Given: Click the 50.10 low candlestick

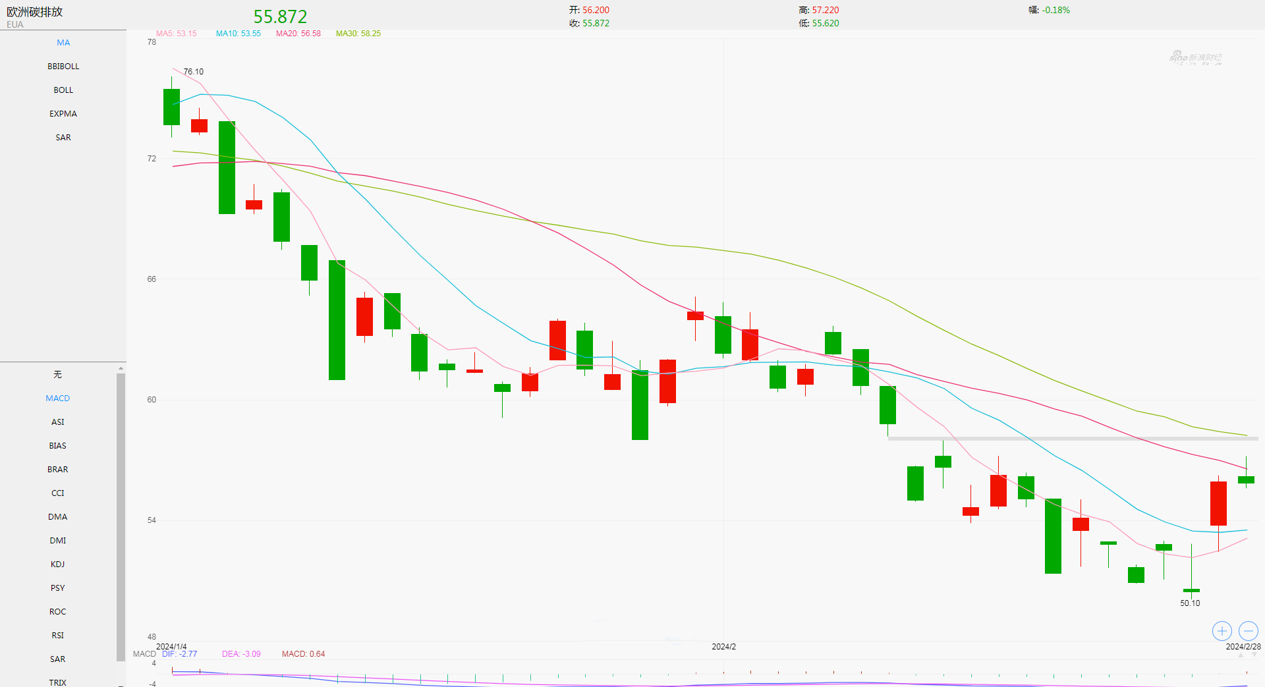Looking at the screenshot, I should 1191,590.
